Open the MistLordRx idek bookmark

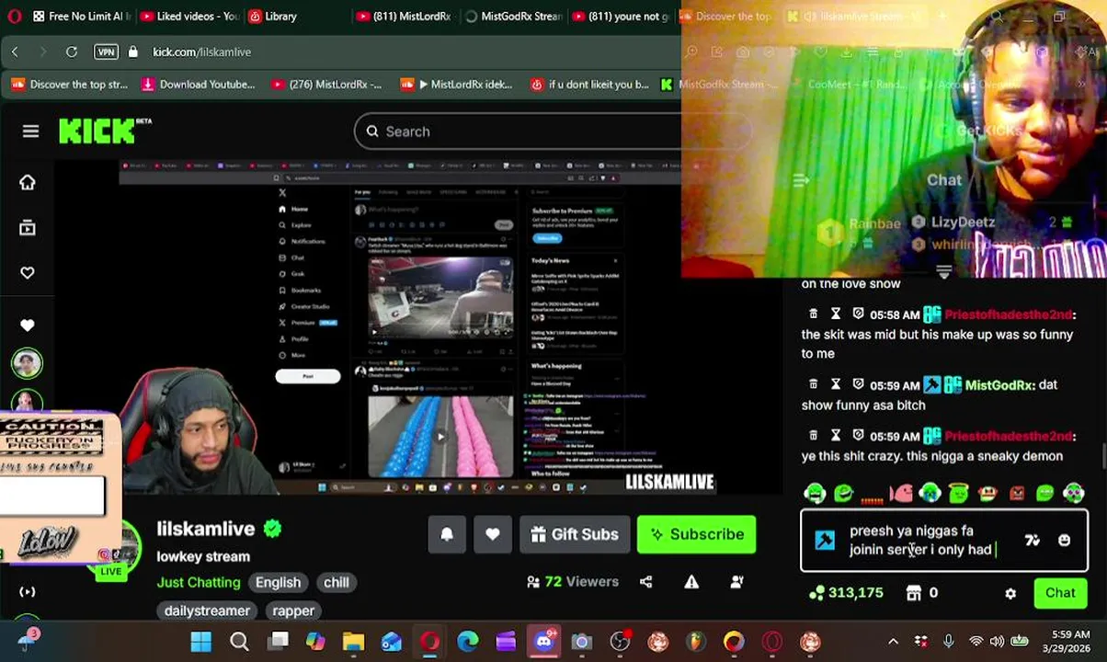[457, 85]
